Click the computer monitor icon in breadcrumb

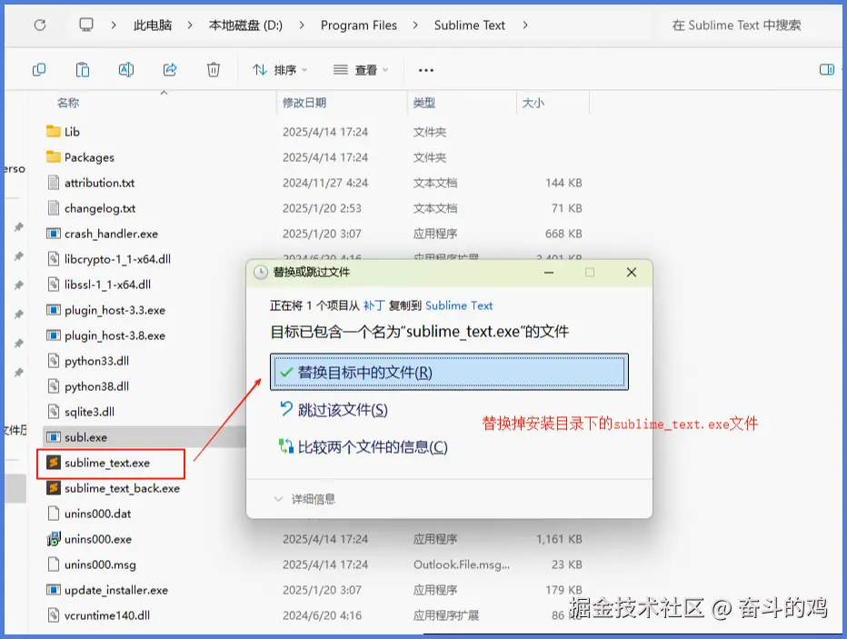[x=86, y=25]
